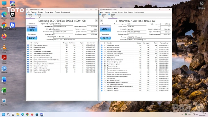Open Firefox desktop shortcut

(4, 37)
